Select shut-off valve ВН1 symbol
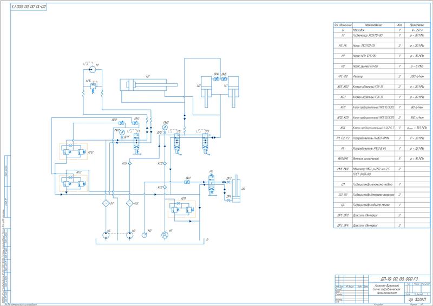Image resolution: width=433 pixels, height=306 pixels. click(187, 182)
